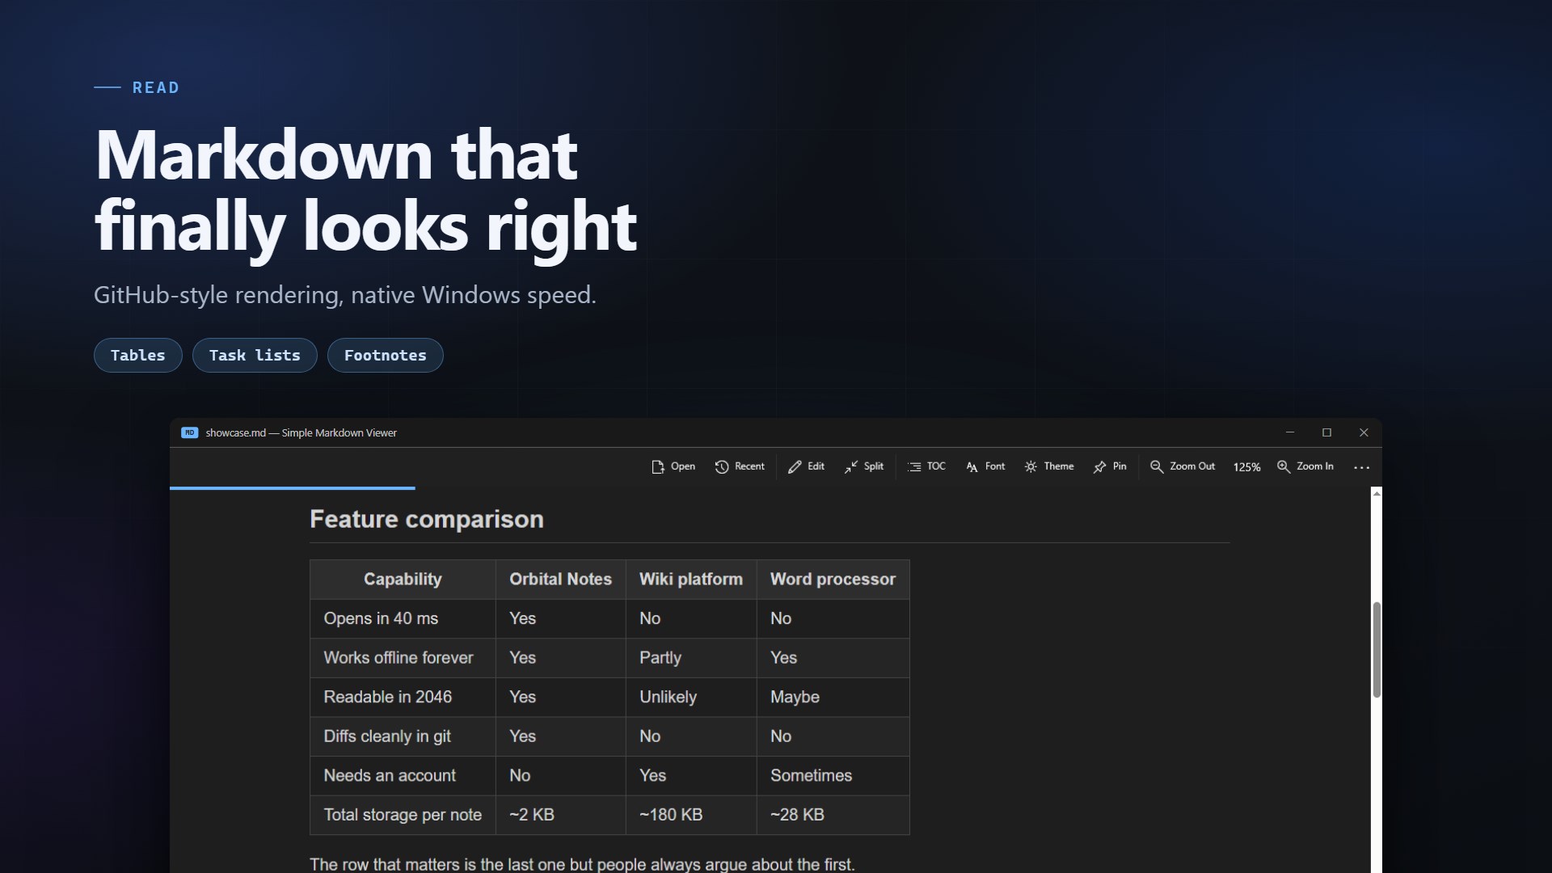Screen dimensions: 1552x873
Task: Click the '~180 KB' table cell
Action: [691, 815]
